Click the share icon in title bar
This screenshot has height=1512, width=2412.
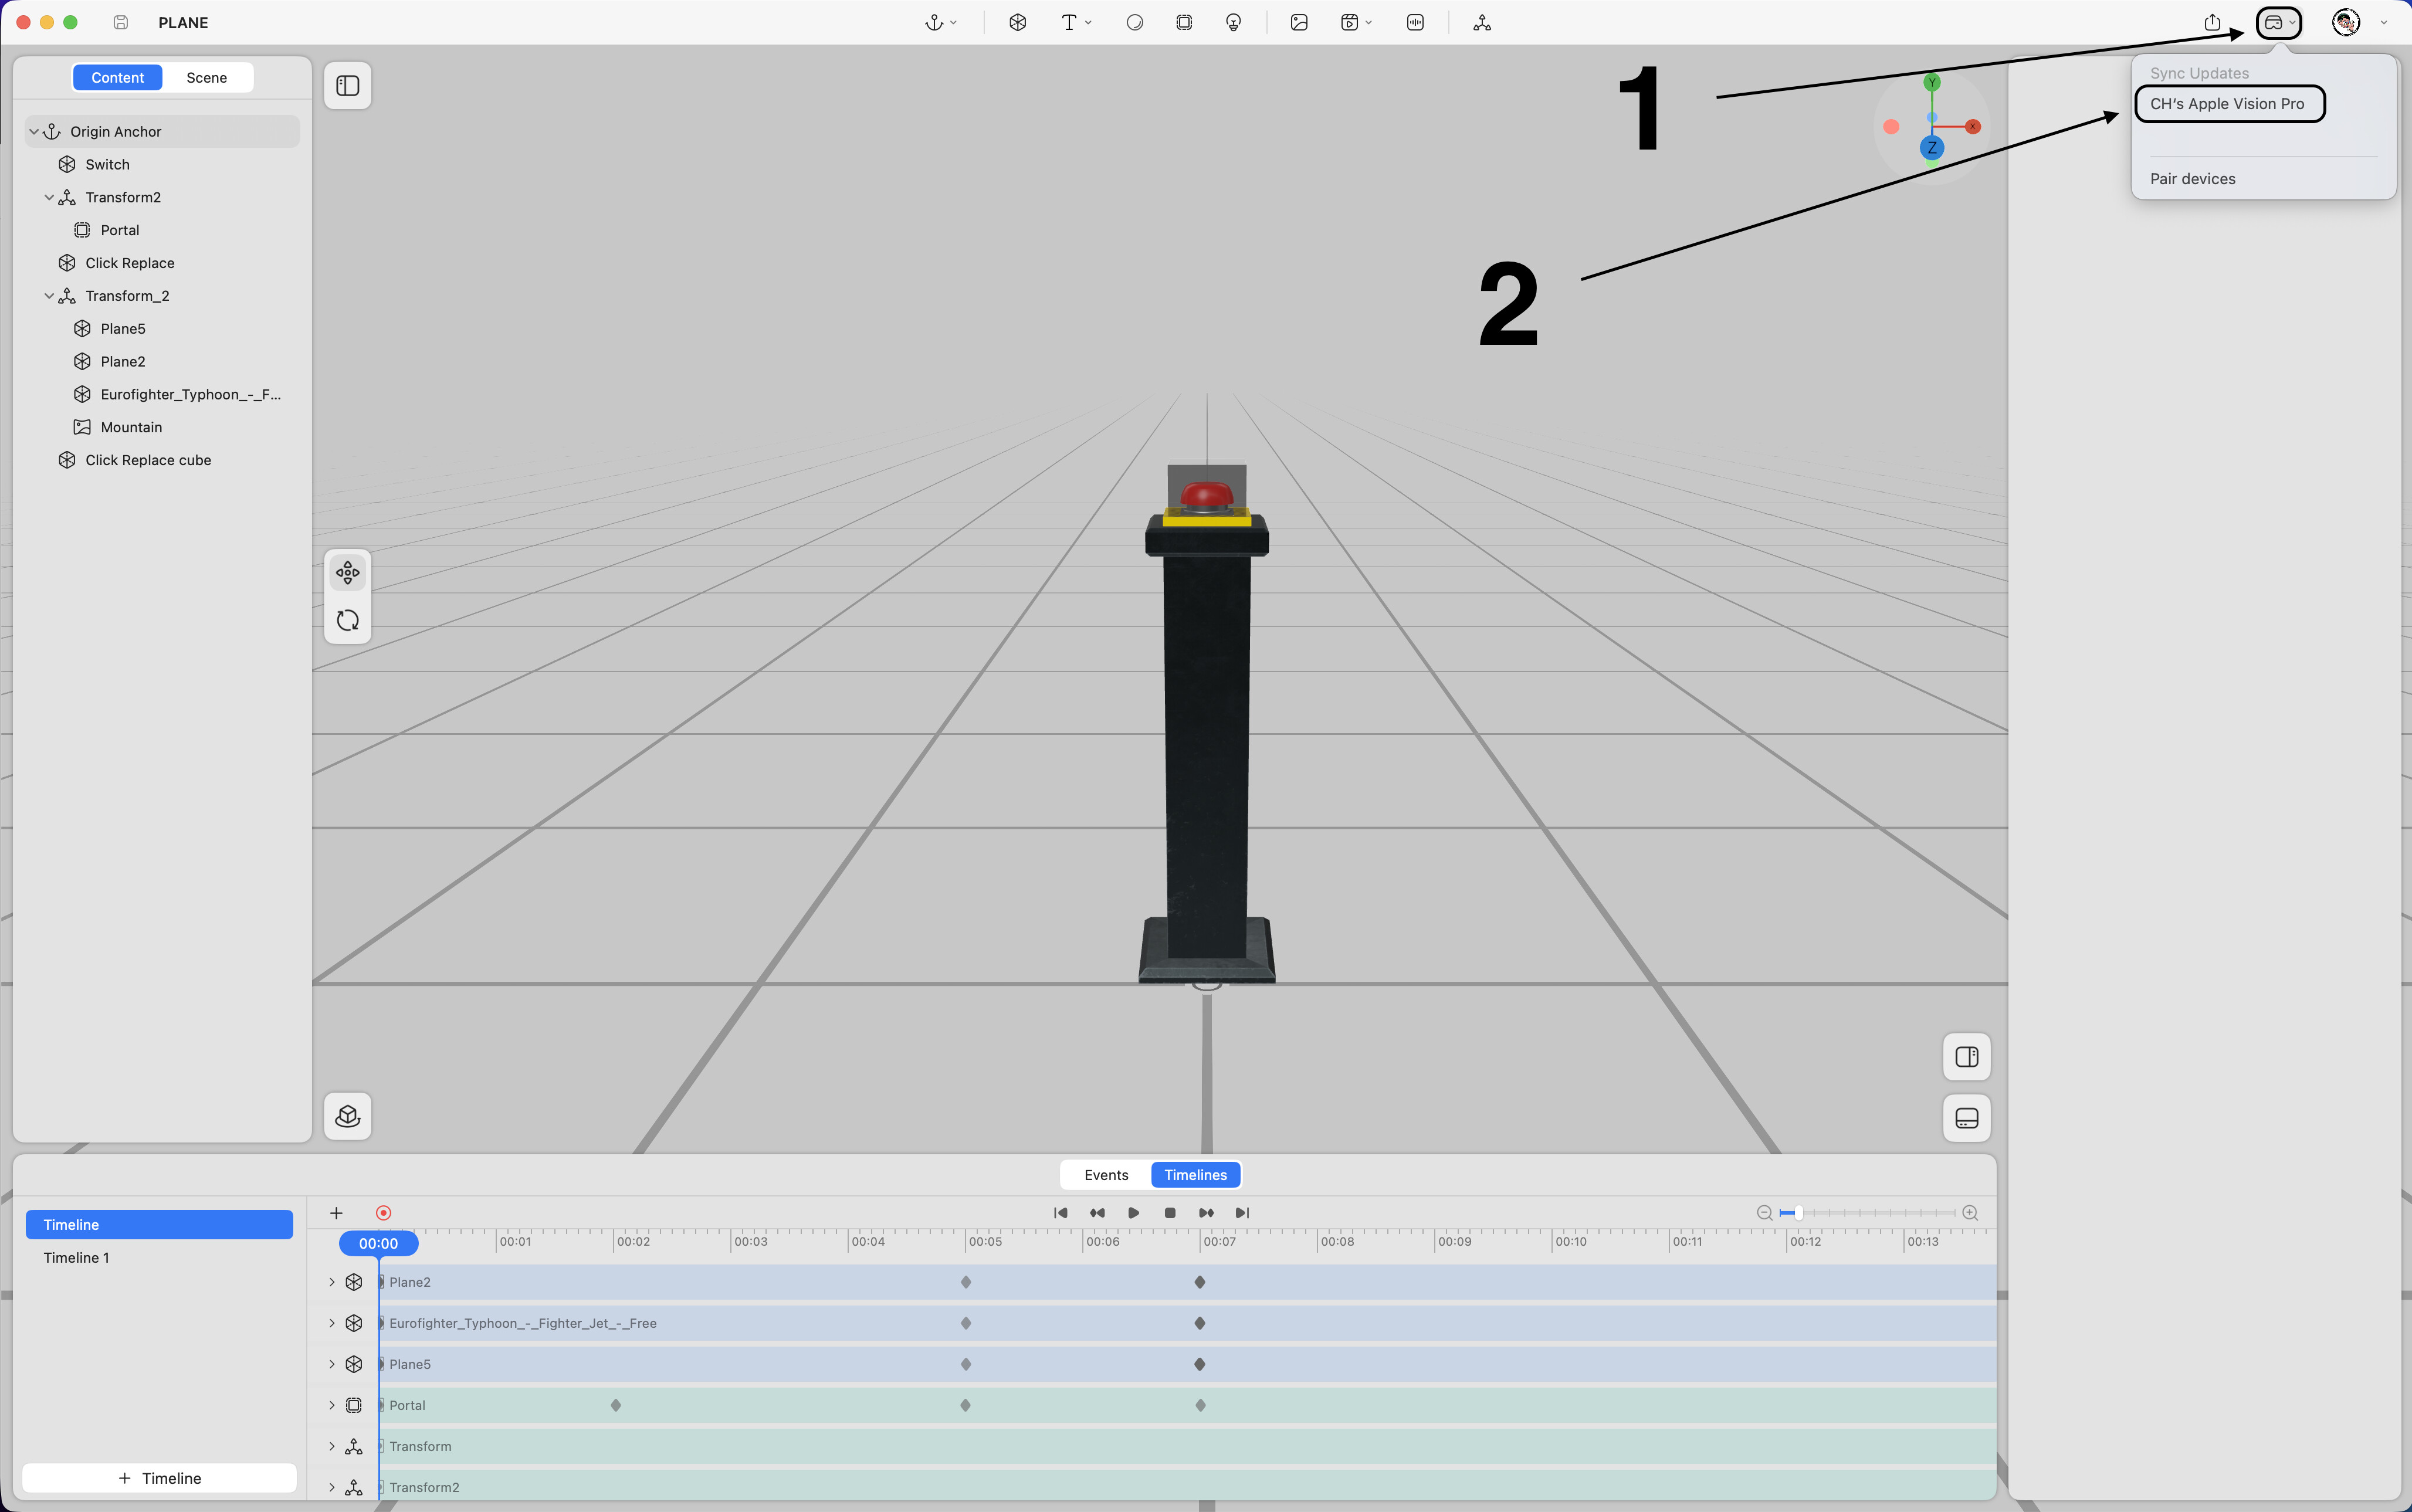[2212, 22]
